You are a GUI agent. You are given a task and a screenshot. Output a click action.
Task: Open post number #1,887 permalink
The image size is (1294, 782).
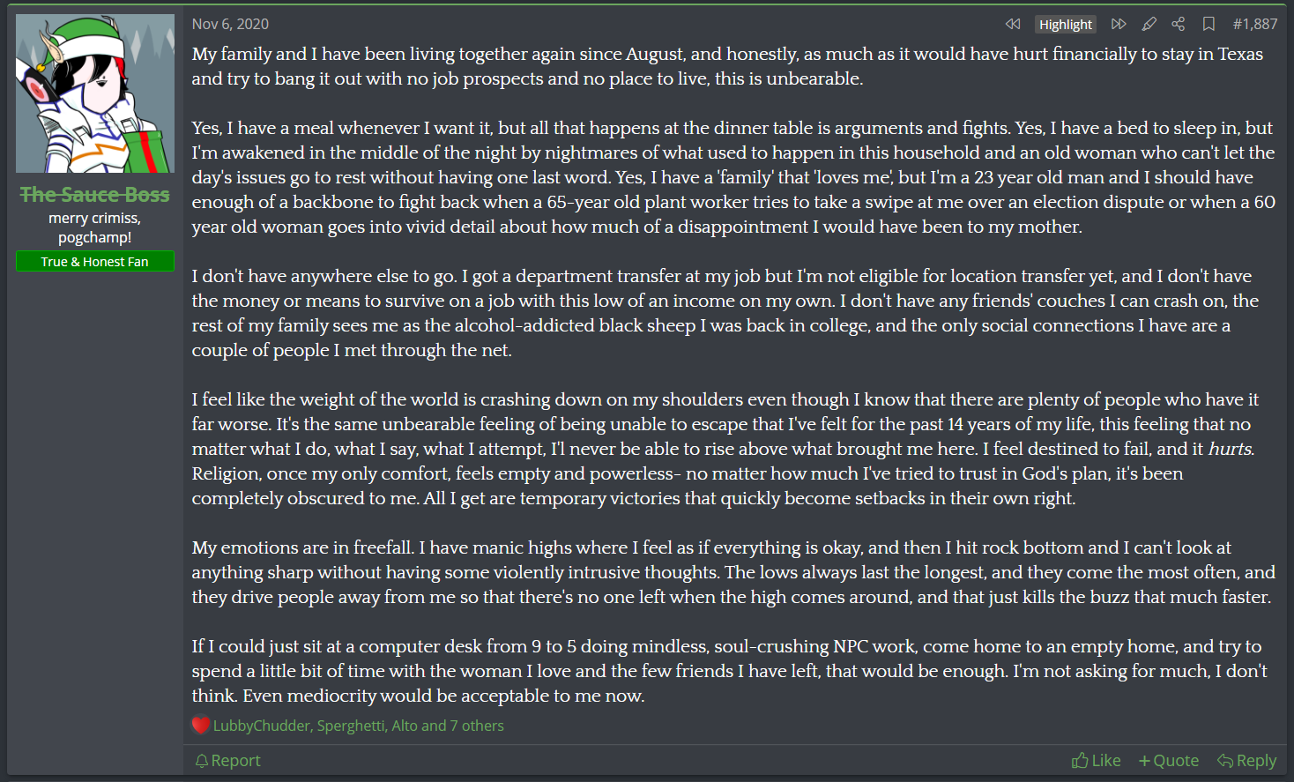(x=1254, y=24)
